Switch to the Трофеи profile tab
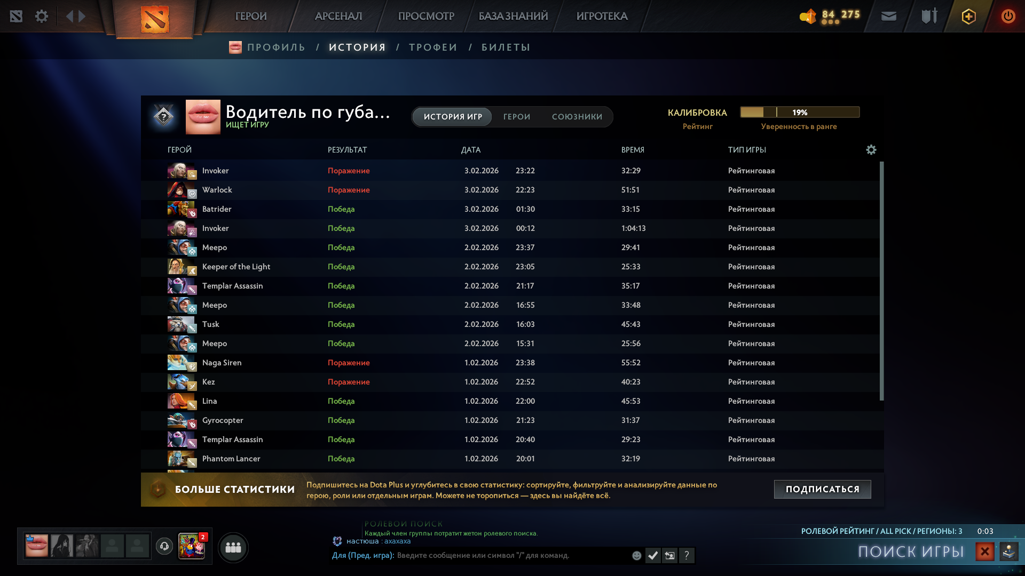Screen dimensions: 1025x576 [433, 47]
